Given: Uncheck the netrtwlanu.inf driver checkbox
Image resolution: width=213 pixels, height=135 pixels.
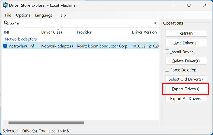Looking at the screenshot, I should click(x=5, y=46).
